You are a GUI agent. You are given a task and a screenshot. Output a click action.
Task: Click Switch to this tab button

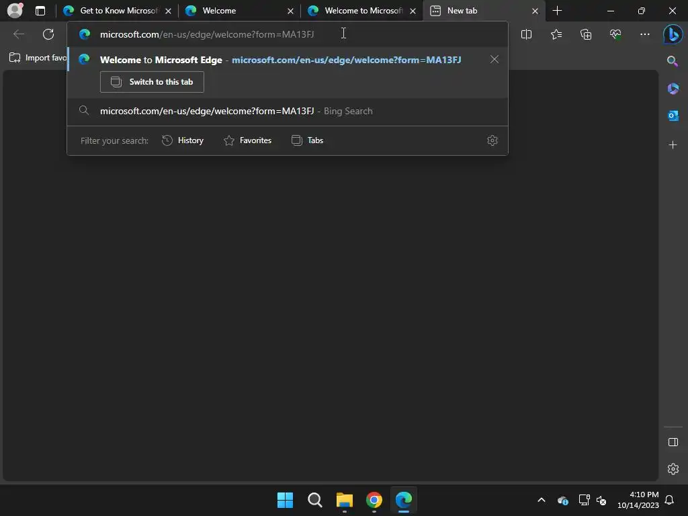[x=152, y=82]
